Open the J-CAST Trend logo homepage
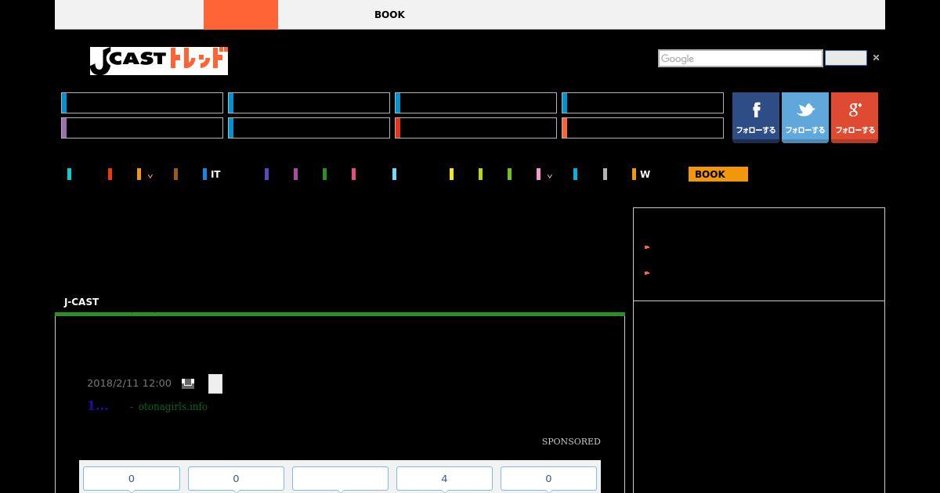The image size is (940, 493). [159, 61]
